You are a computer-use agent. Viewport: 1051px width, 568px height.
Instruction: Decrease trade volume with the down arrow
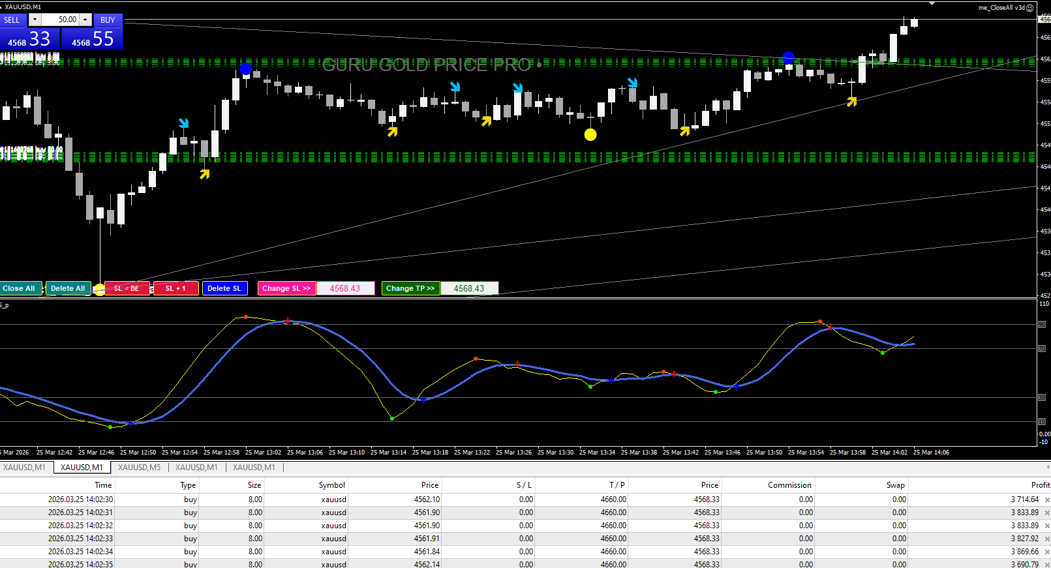tap(35, 20)
